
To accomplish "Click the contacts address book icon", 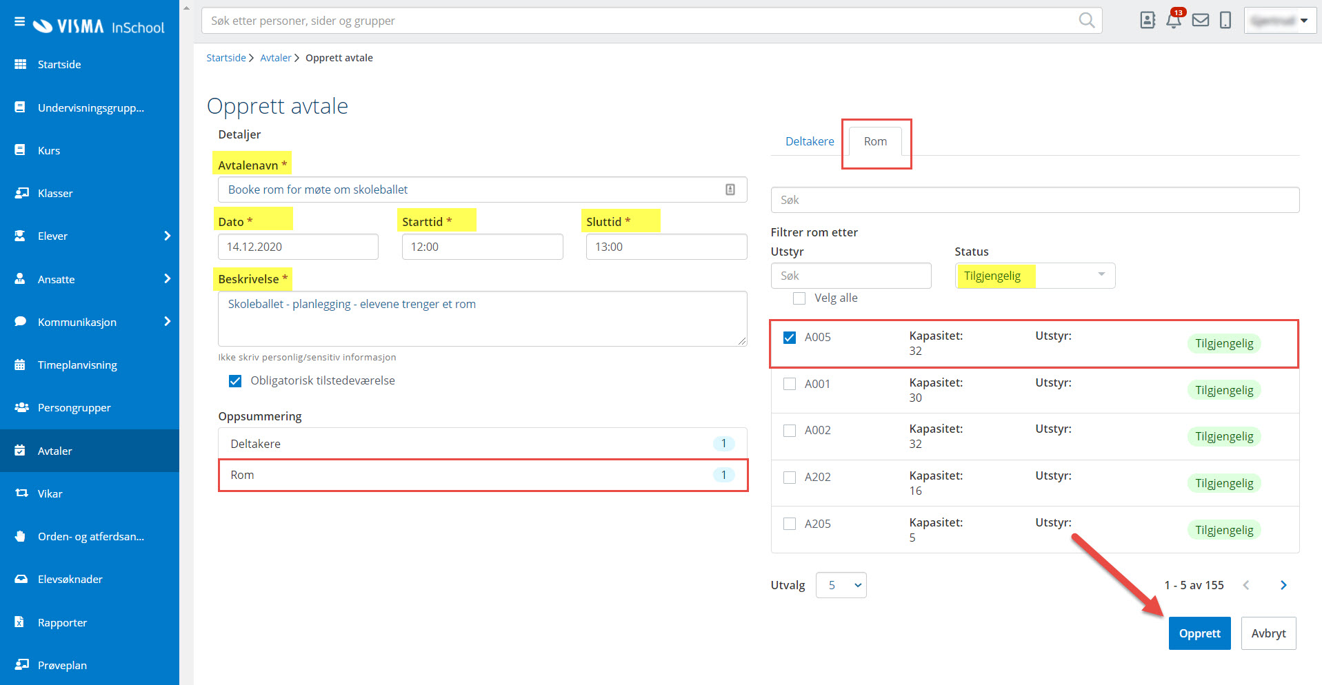I will point(1148,20).
